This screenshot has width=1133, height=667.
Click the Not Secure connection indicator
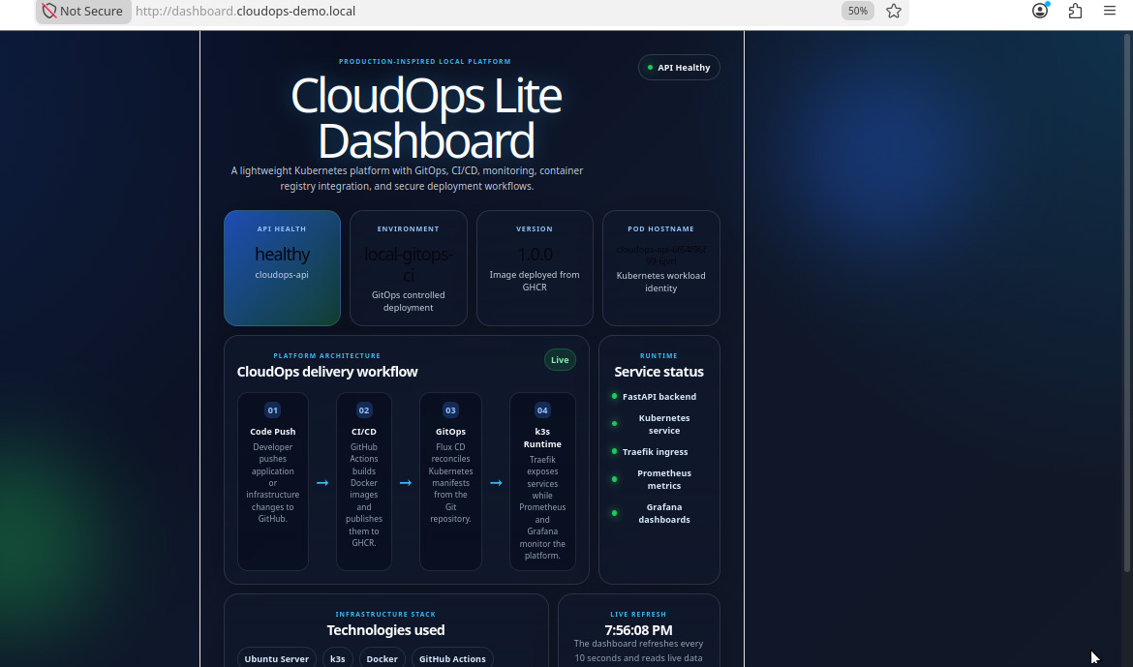[83, 11]
